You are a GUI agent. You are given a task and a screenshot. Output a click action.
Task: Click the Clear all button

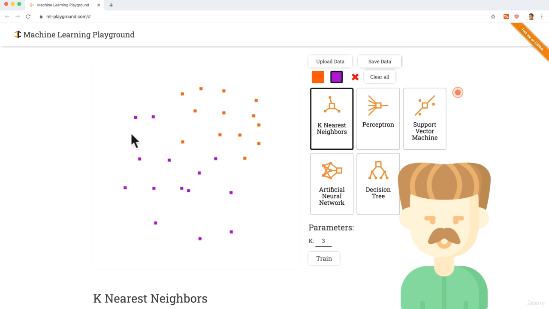380,77
